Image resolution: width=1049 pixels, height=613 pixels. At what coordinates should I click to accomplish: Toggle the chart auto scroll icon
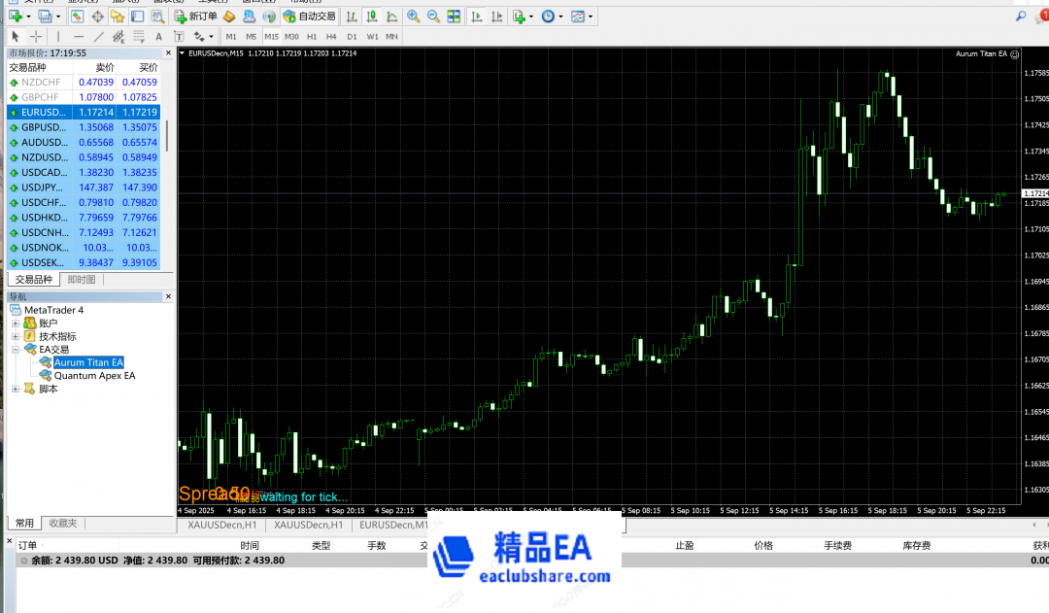[x=476, y=17]
